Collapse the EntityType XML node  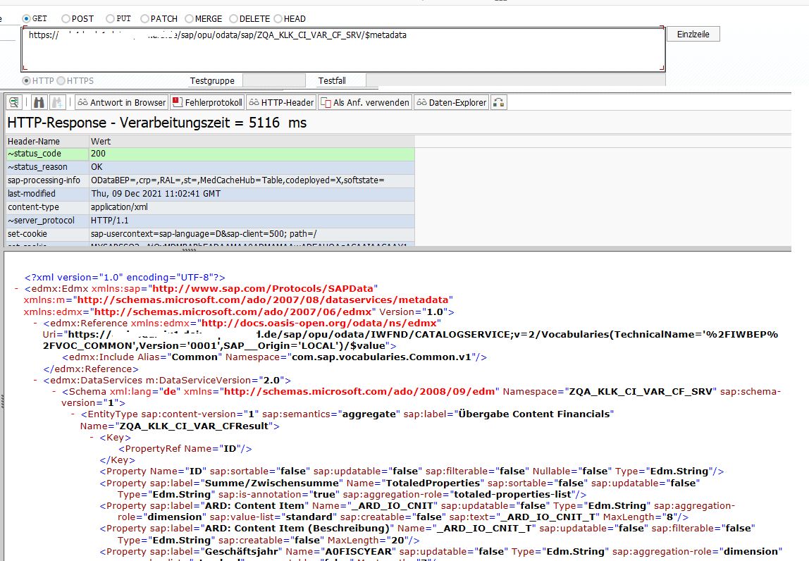tap(74, 414)
